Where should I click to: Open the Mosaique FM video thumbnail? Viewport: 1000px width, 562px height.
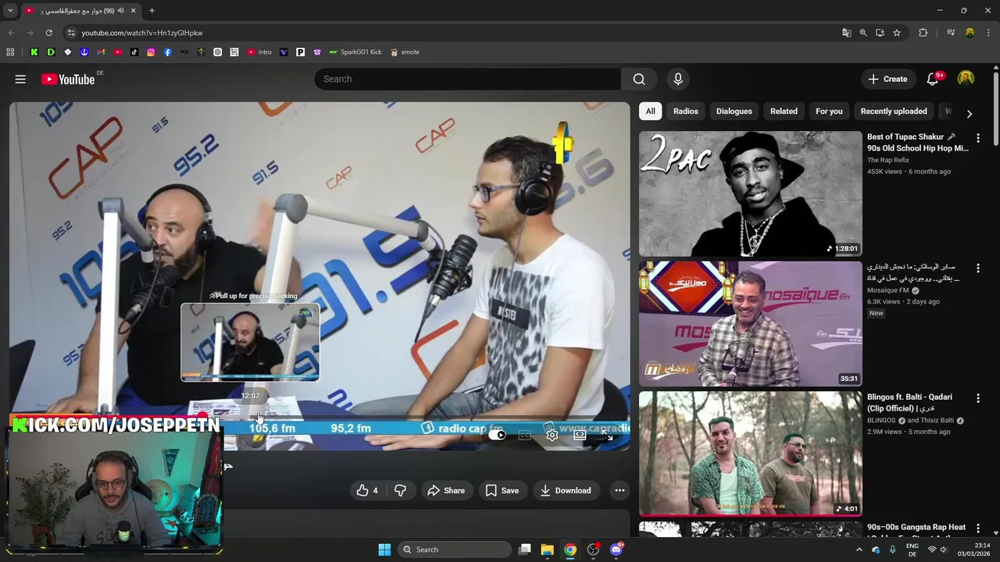(750, 324)
